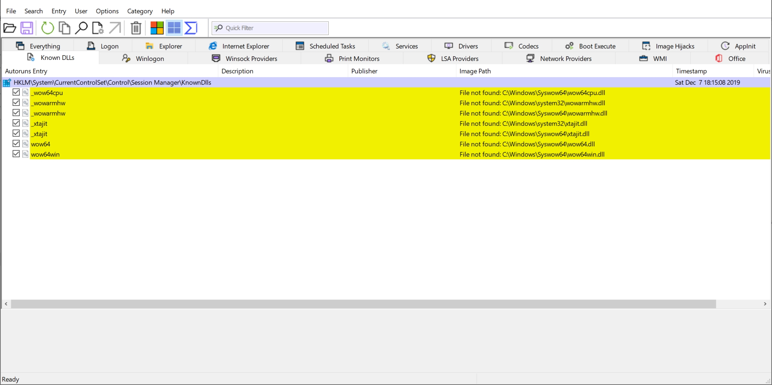Toggle the Hide Microsoft entries colored logo icon

[x=157, y=28]
